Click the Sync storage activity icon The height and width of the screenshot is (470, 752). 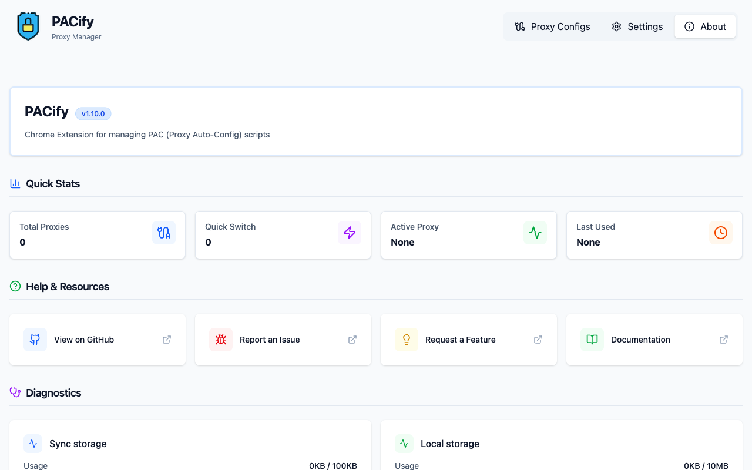click(x=33, y=444)
